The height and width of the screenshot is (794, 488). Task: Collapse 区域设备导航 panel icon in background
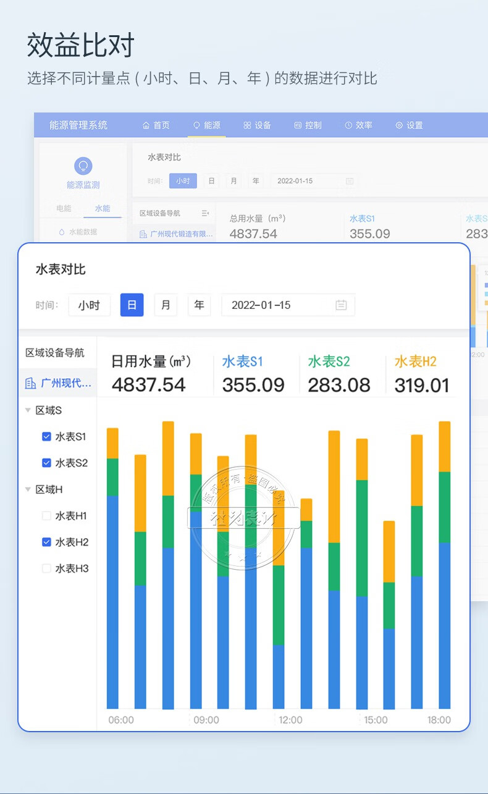205,213
